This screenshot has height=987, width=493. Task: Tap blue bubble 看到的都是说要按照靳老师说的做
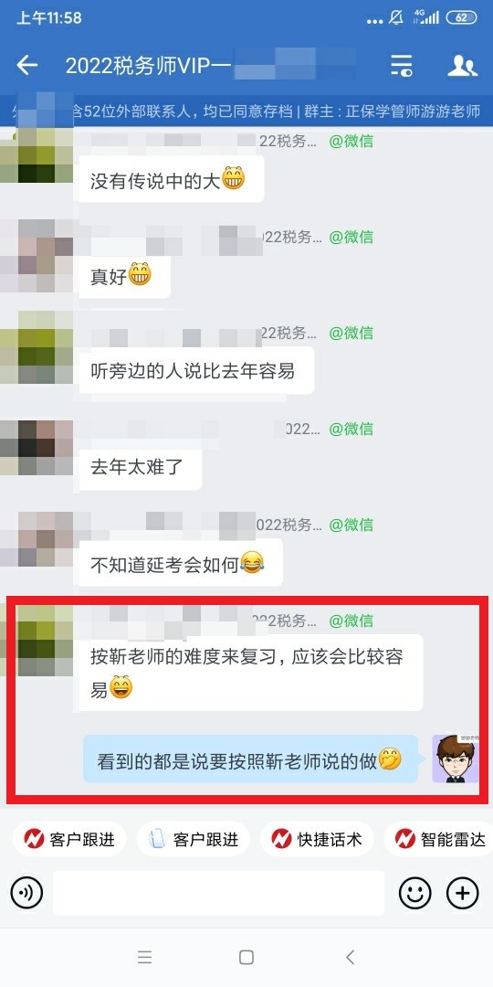250,759
